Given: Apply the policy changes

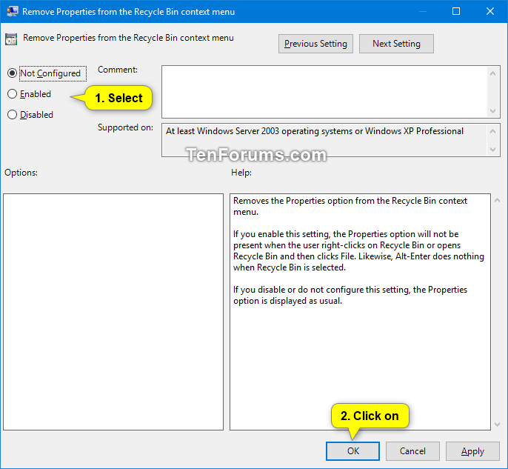Looking at the screenshot, I should point(472,451).
